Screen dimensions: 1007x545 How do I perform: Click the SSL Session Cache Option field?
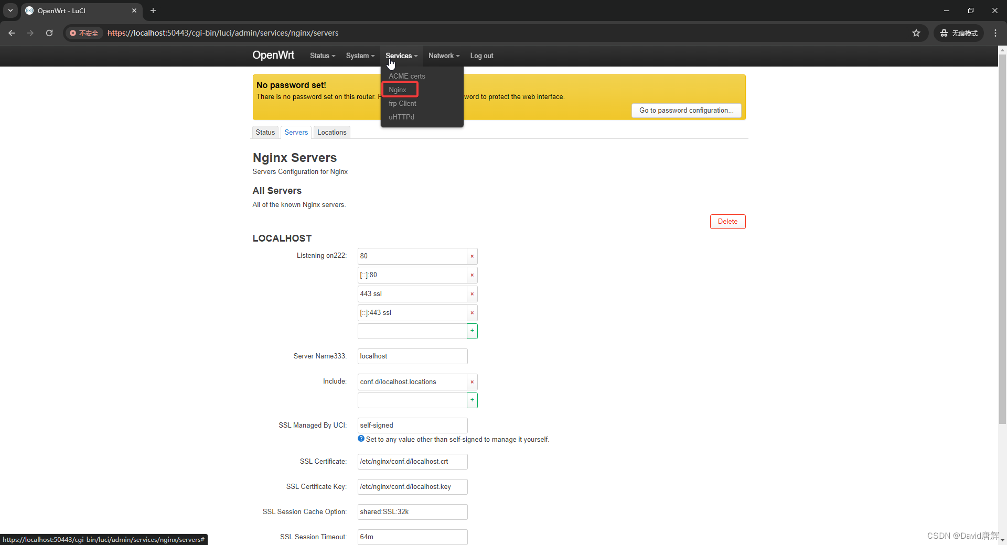click(x=412, y=512)
